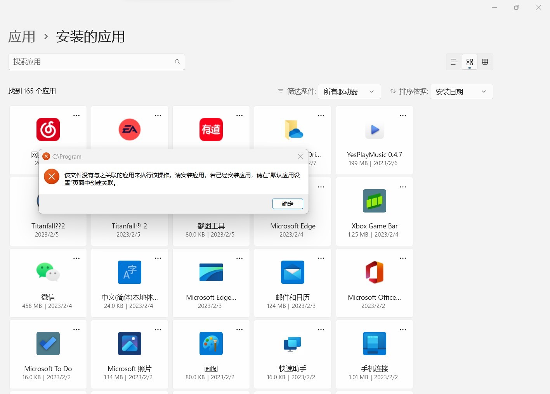The image size is (550, 394).
Task: Open more options for EA app card
Action: 158,116
